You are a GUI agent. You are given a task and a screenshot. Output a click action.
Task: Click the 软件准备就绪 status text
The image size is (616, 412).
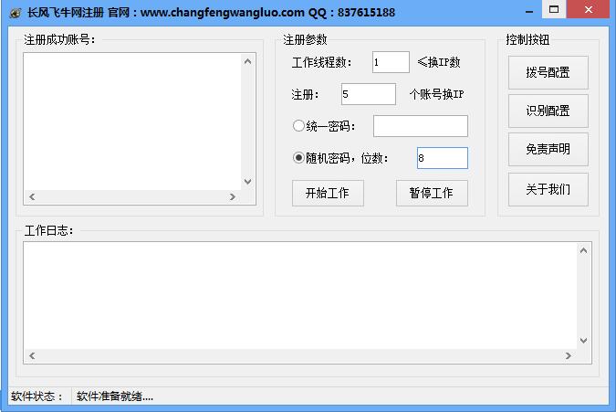pos(115,396)
